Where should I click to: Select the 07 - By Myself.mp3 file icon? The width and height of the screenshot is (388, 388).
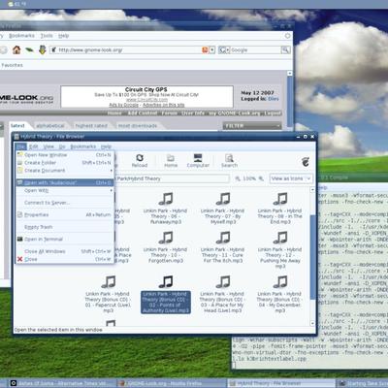coord(223,199)
